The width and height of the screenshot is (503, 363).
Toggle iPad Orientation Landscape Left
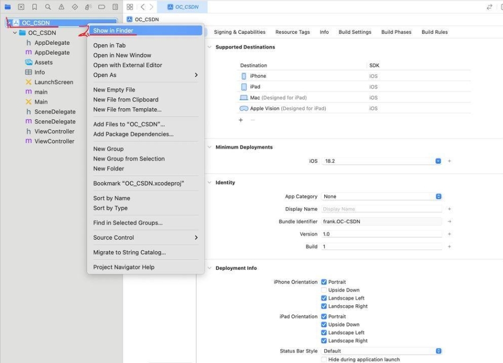(x=324, y=333)
